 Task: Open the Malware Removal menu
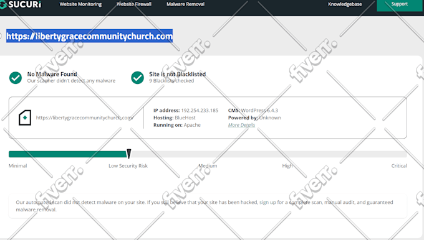[186, 4]
